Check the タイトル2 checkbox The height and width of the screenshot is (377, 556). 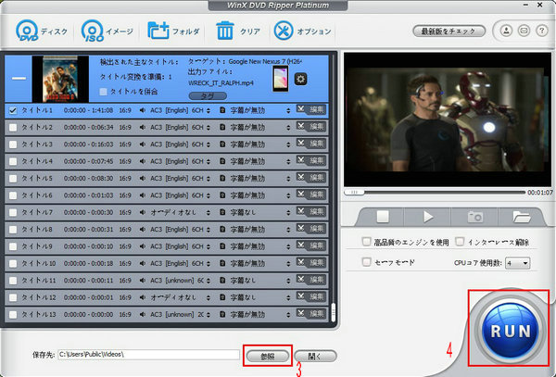pyautogui.click(x=13, y=128)
